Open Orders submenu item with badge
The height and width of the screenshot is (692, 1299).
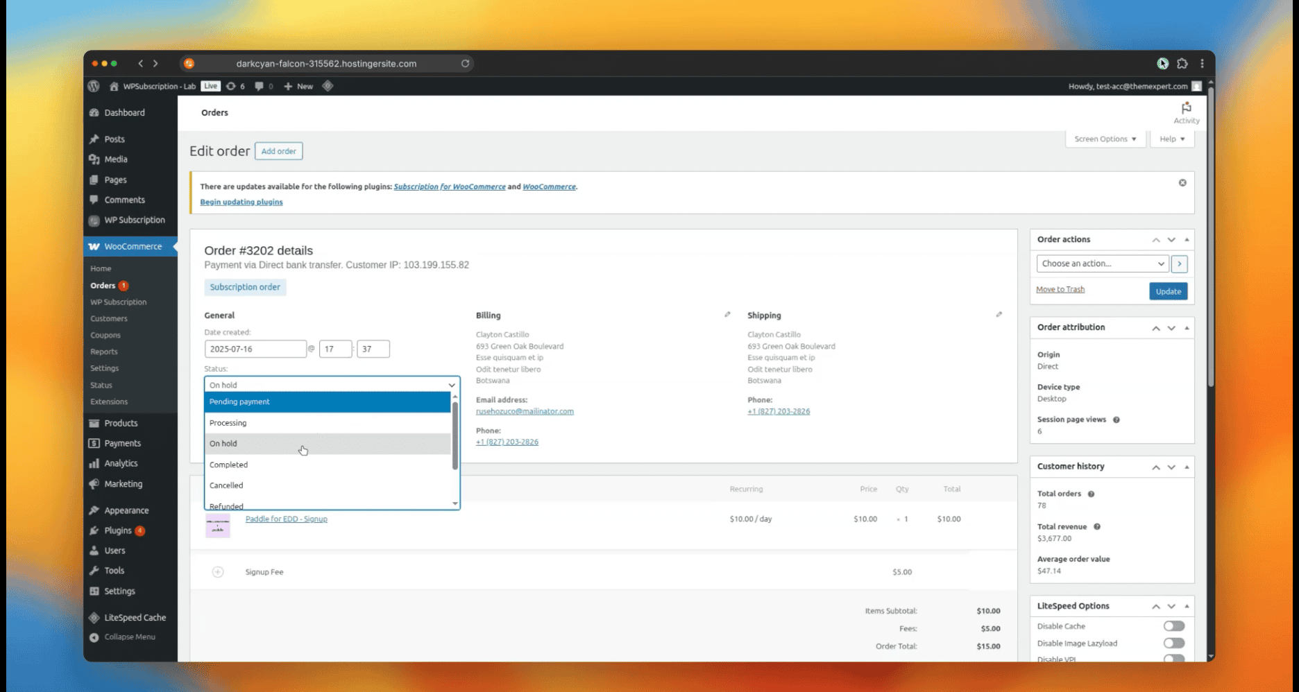click(x=109, y=286)
